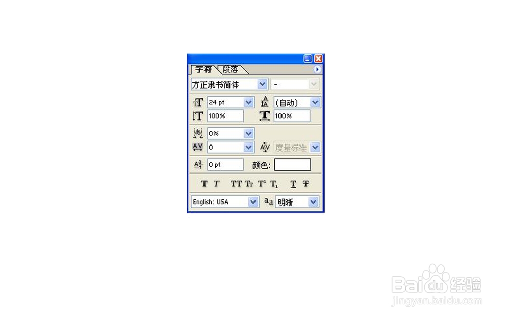Toggle Superscript style button
Image resolution: width=510 pixels, height=318 pixels.
(262, 184)
